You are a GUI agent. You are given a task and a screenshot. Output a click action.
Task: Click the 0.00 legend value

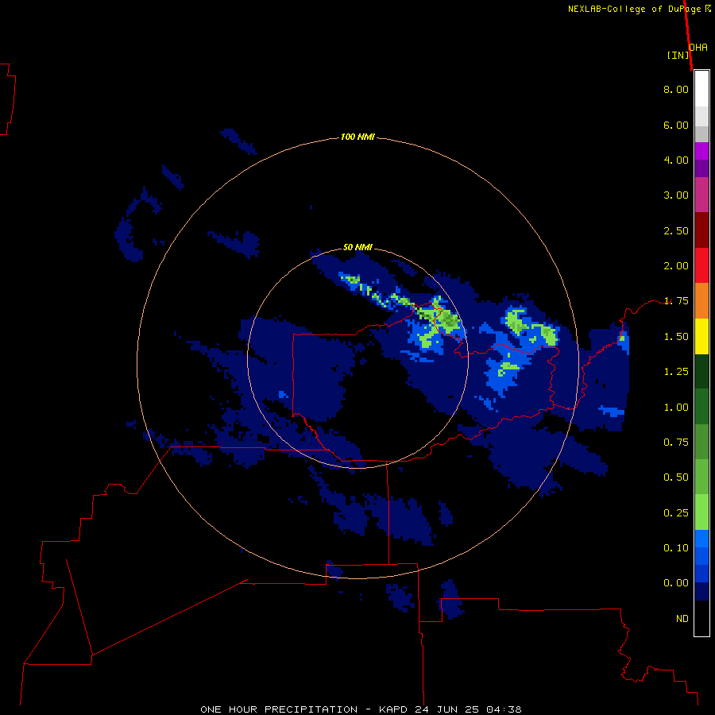[676, 583]
